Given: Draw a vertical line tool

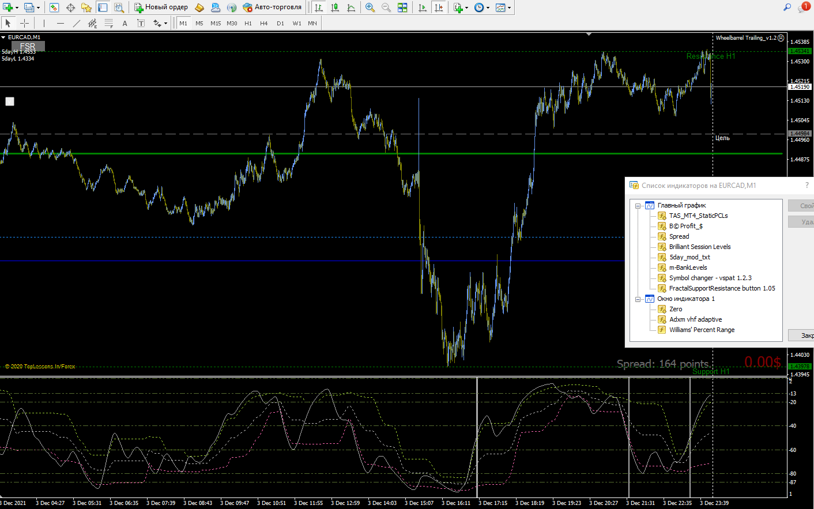Looking at the screenshot, I should 44,23.
